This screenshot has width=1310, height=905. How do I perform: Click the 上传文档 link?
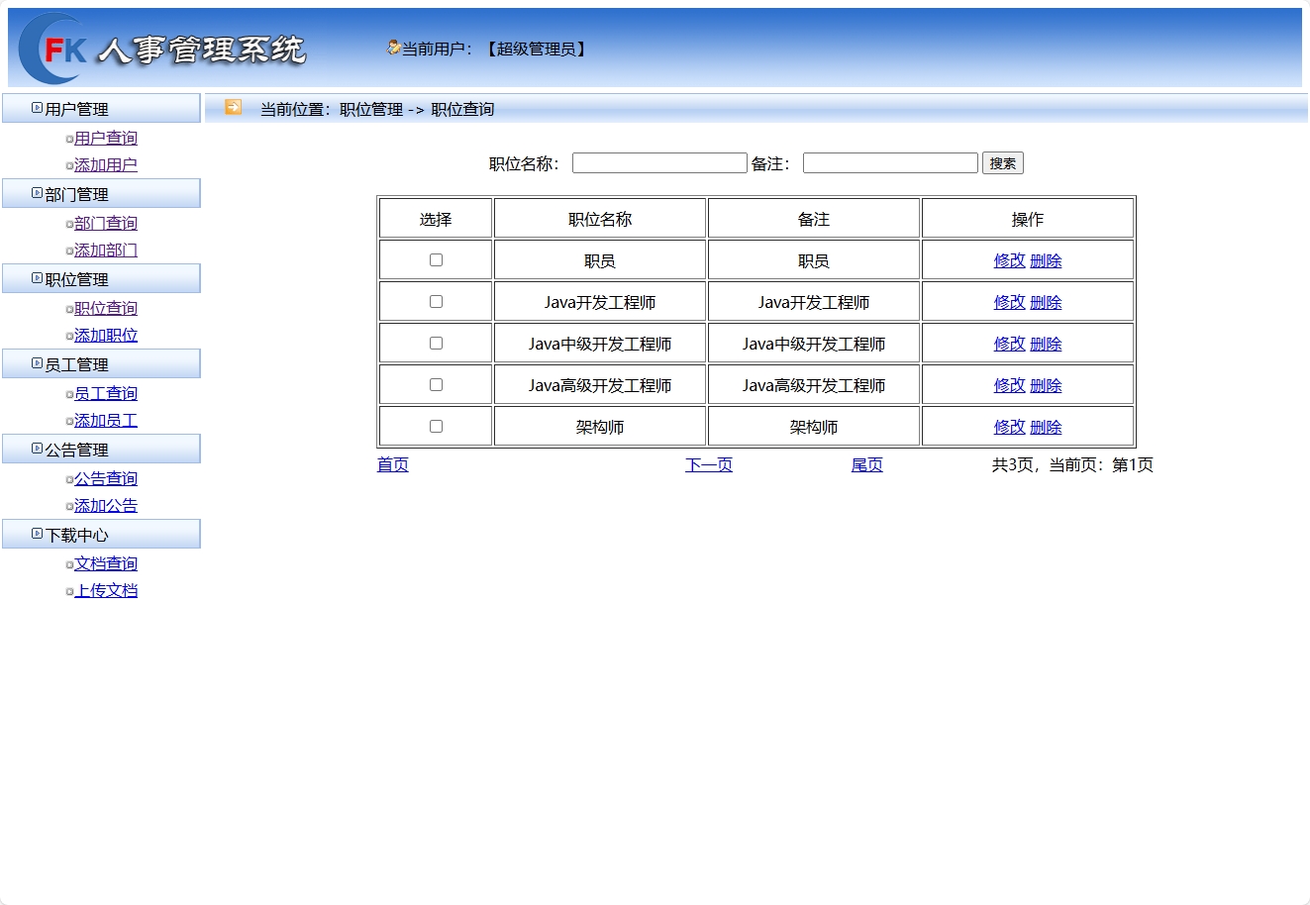point(106,591)
